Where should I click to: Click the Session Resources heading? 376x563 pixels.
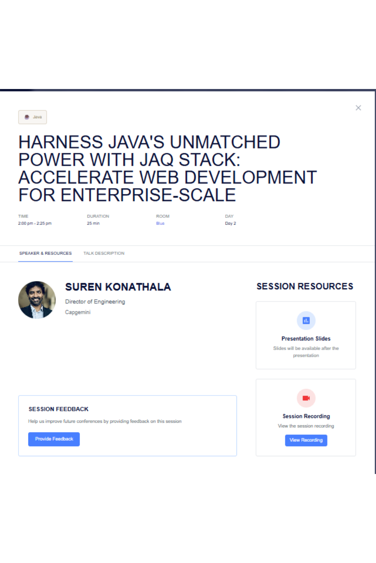pos(305,286)
